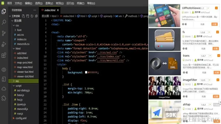Open aMap version 1.6.2 dropdown

(x=210, y=105)
